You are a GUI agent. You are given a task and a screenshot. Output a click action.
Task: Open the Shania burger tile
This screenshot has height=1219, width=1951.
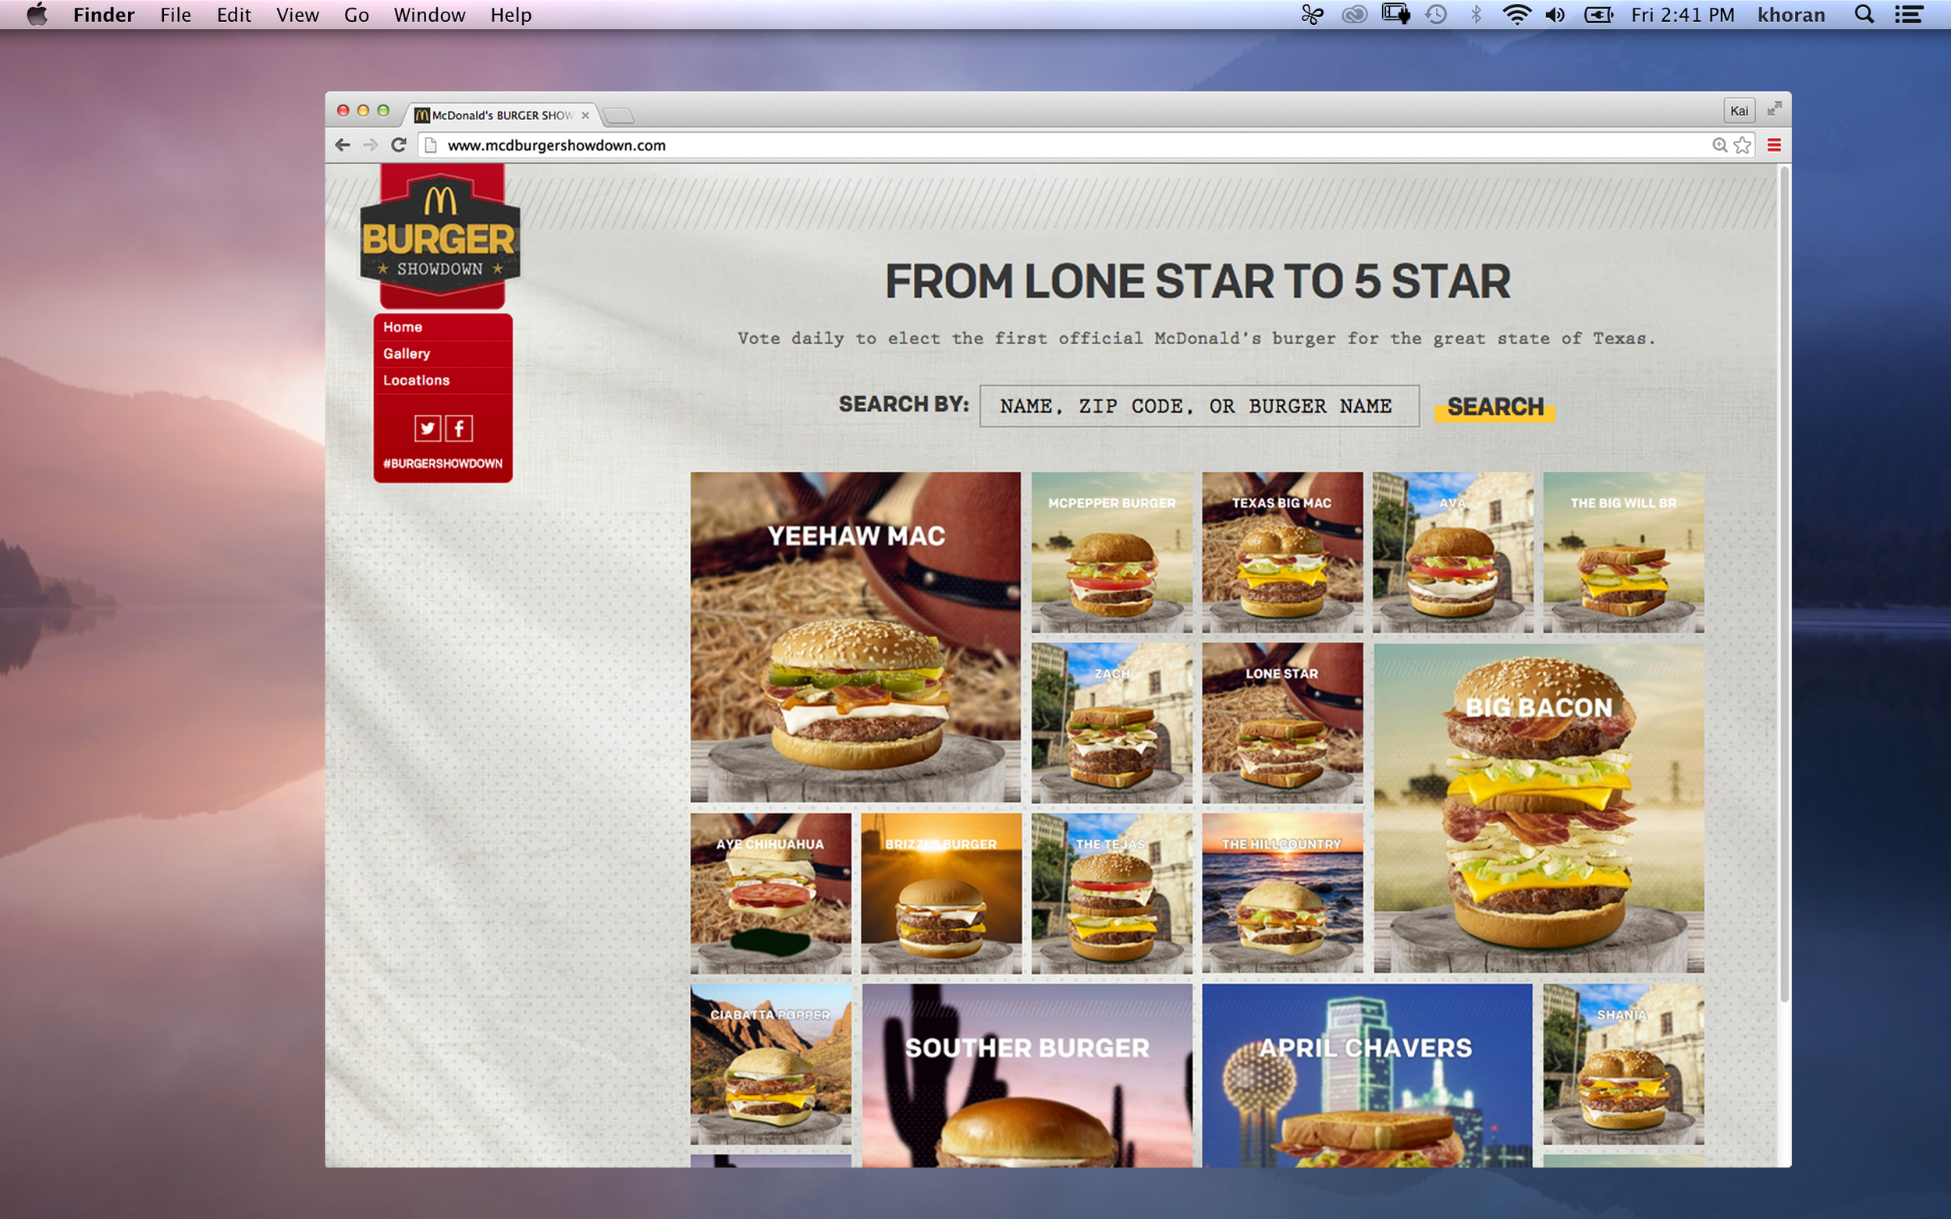(x=1622, y=1063)
